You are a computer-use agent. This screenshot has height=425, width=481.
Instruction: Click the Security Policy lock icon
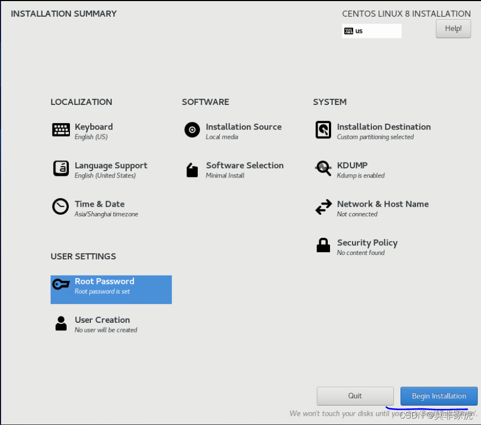pyautogui.click(x=324, y=245)
